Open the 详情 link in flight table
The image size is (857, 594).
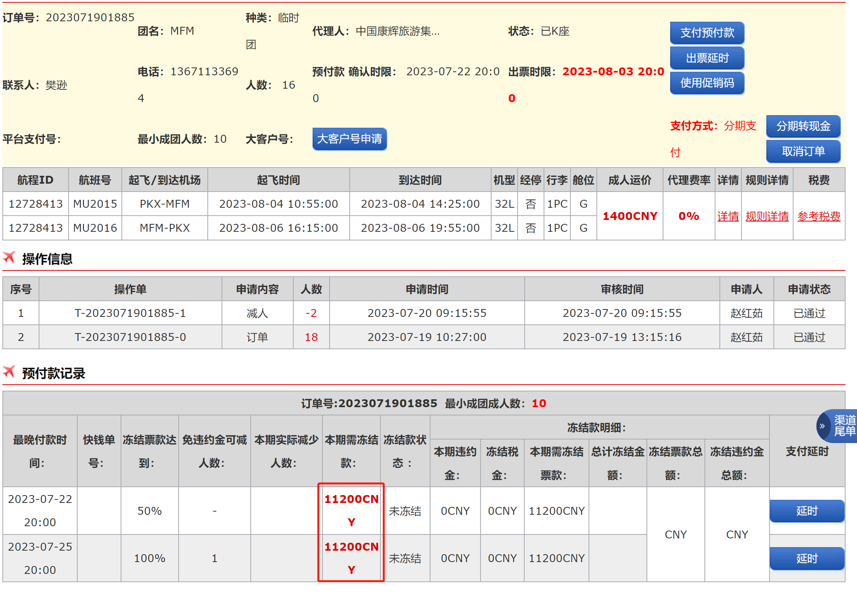coord(728,216)
